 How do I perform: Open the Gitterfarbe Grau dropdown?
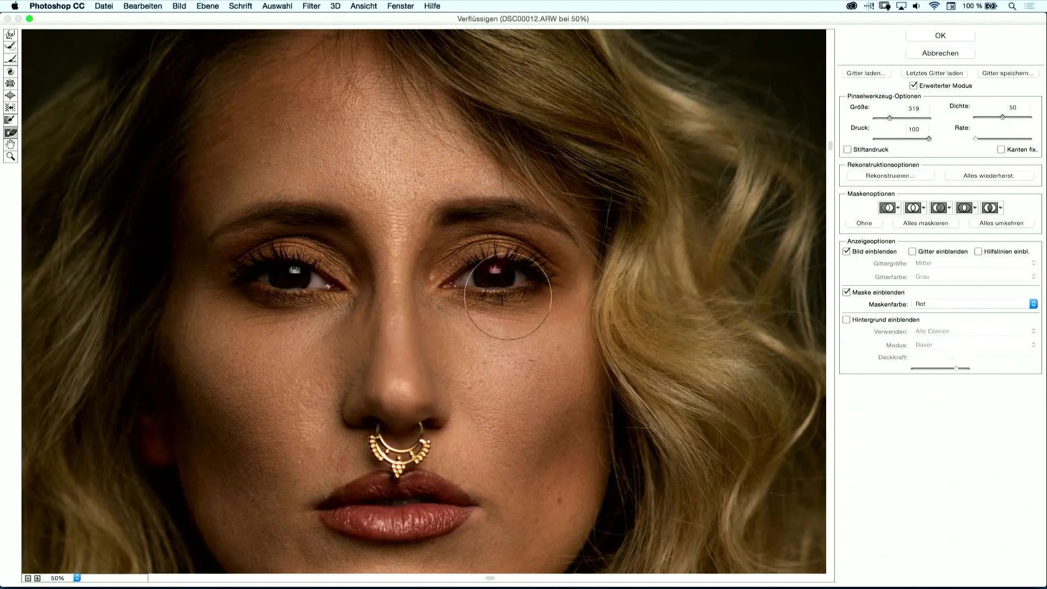point(974,277)
